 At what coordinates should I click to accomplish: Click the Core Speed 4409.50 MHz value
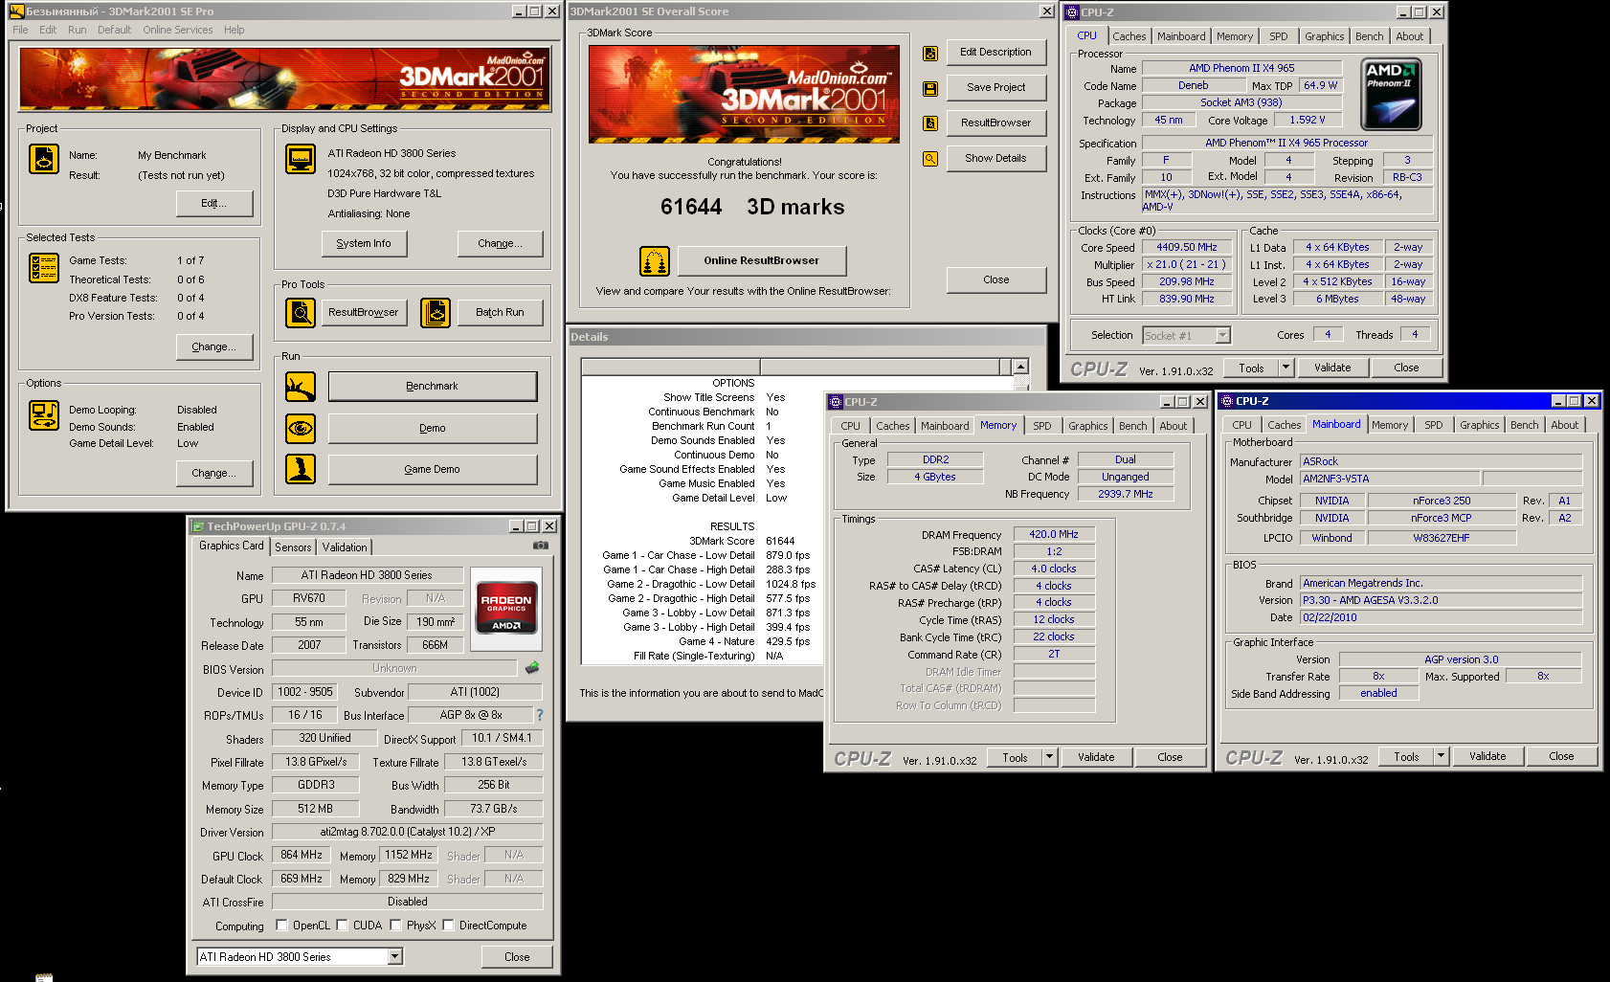1187,248
